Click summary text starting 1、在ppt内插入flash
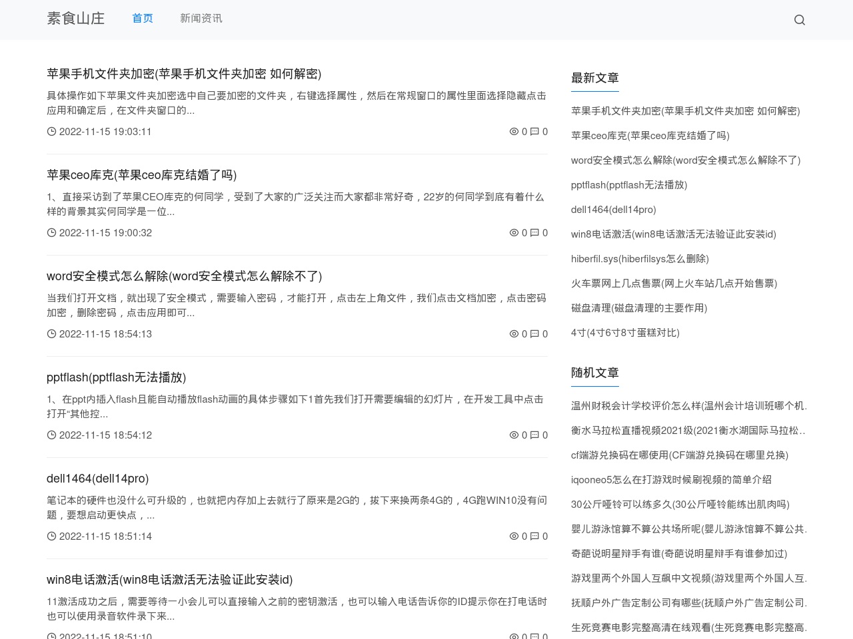 coord(295,407)
